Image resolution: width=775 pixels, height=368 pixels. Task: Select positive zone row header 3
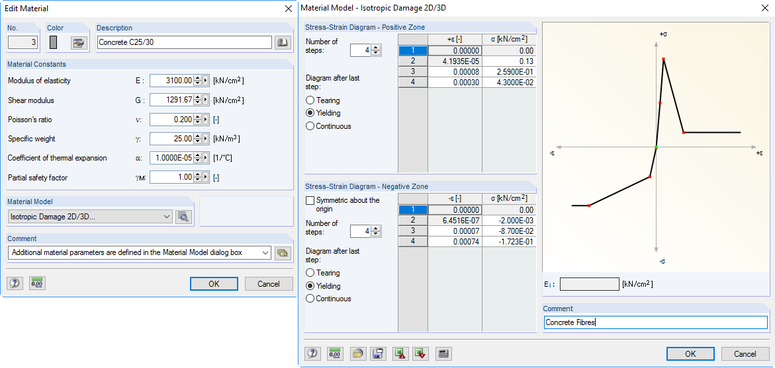pyautogui.click(x=413, y=72)
